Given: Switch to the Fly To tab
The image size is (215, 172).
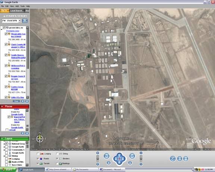Looking at the screenshot, I should [4, 10].
